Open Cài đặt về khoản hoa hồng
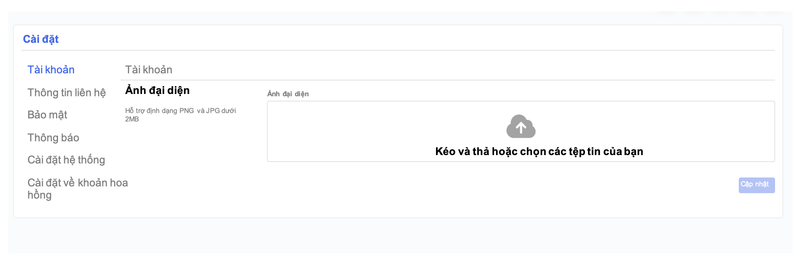Screen dimensions: 798x262 pyautogui.click(x=78, y=189)
